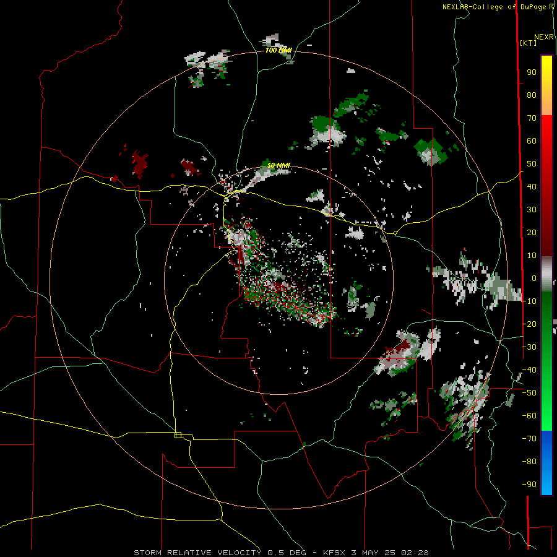The width and height of the screenshot is (557, 557).
Task: Click the KFSX station identifier
Action: click(335, 553)
